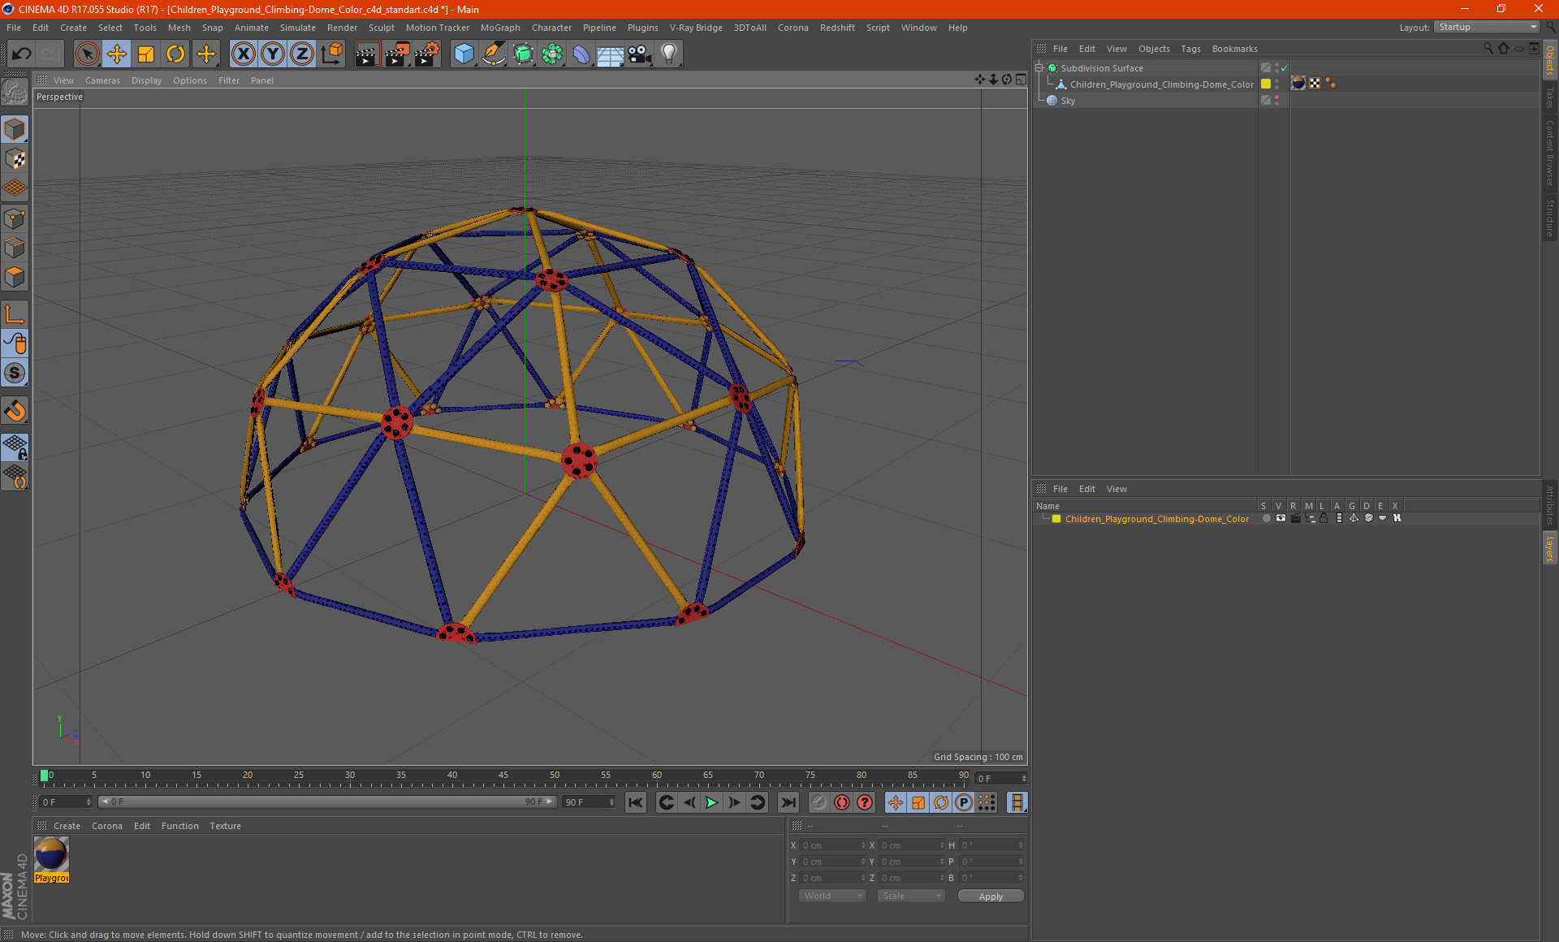Click the Apply button

pyautogui.click(x=991, y=897)
